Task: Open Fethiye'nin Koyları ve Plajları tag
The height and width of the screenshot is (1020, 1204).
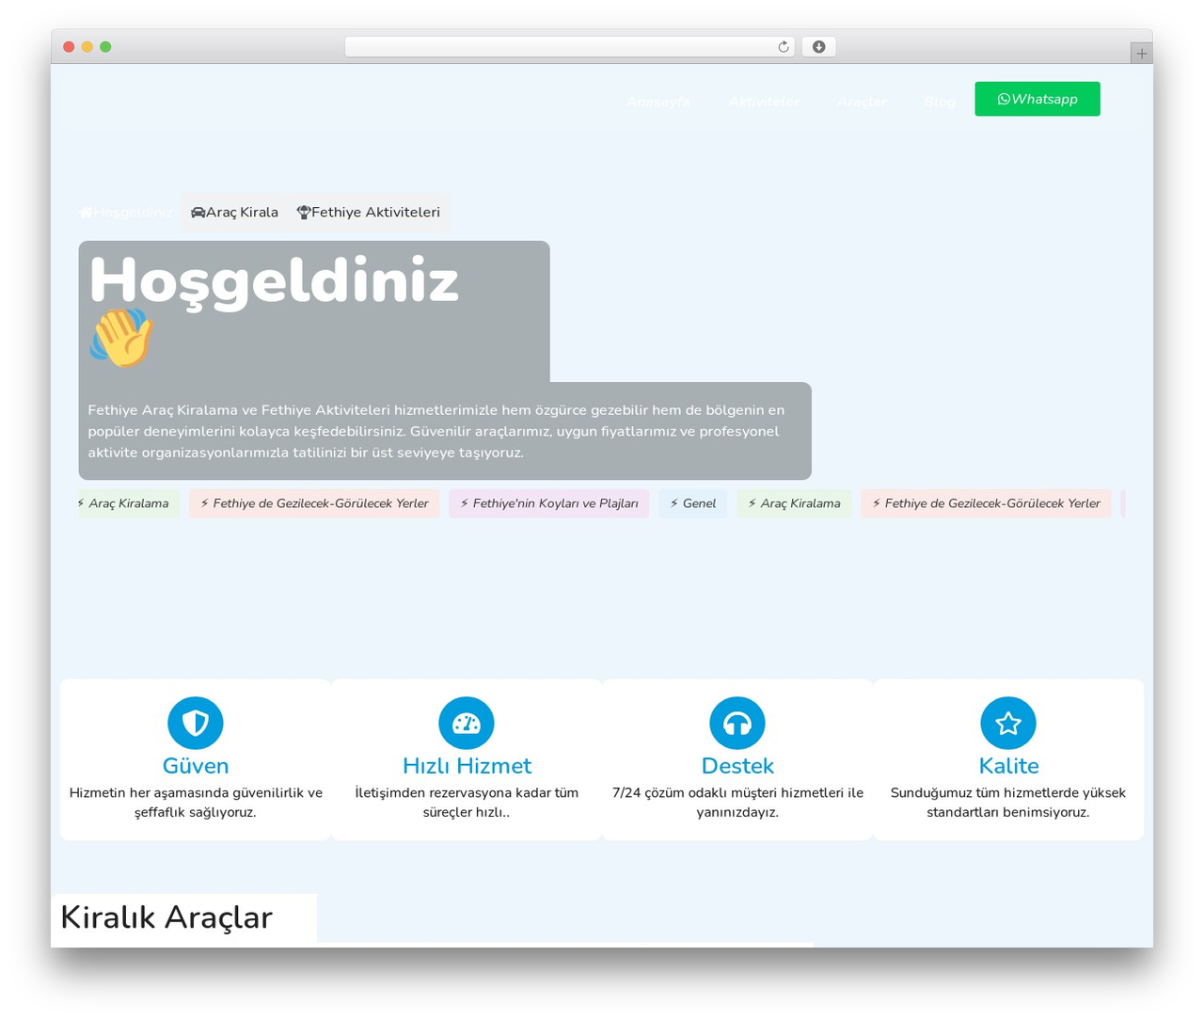Action: point(549,503)
